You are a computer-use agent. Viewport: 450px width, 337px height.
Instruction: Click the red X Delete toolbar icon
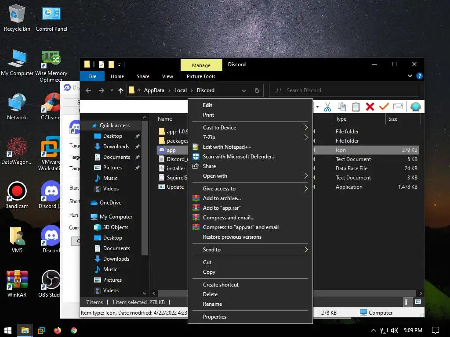(370, 107)
